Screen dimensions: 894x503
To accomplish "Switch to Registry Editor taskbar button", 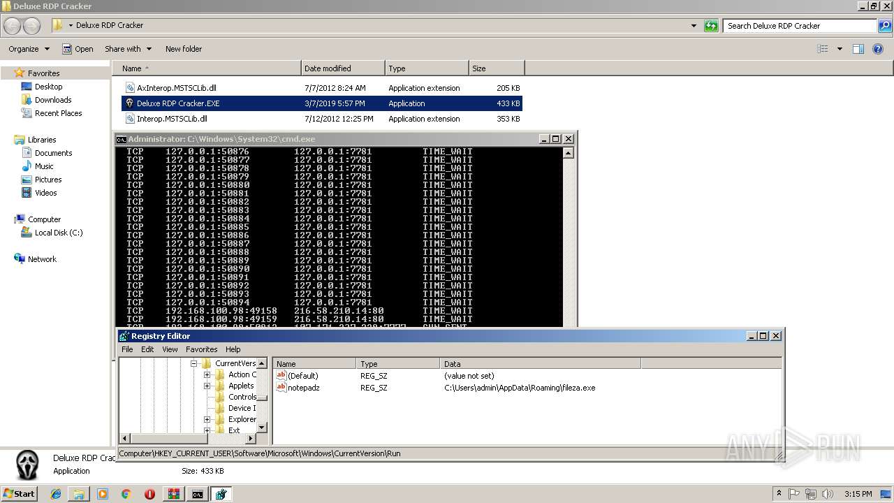I will pos(221,494).
